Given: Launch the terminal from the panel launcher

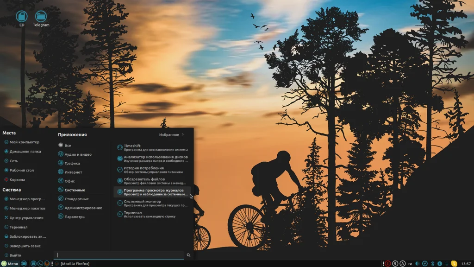Looking at the screenshot, I should 40,264.
